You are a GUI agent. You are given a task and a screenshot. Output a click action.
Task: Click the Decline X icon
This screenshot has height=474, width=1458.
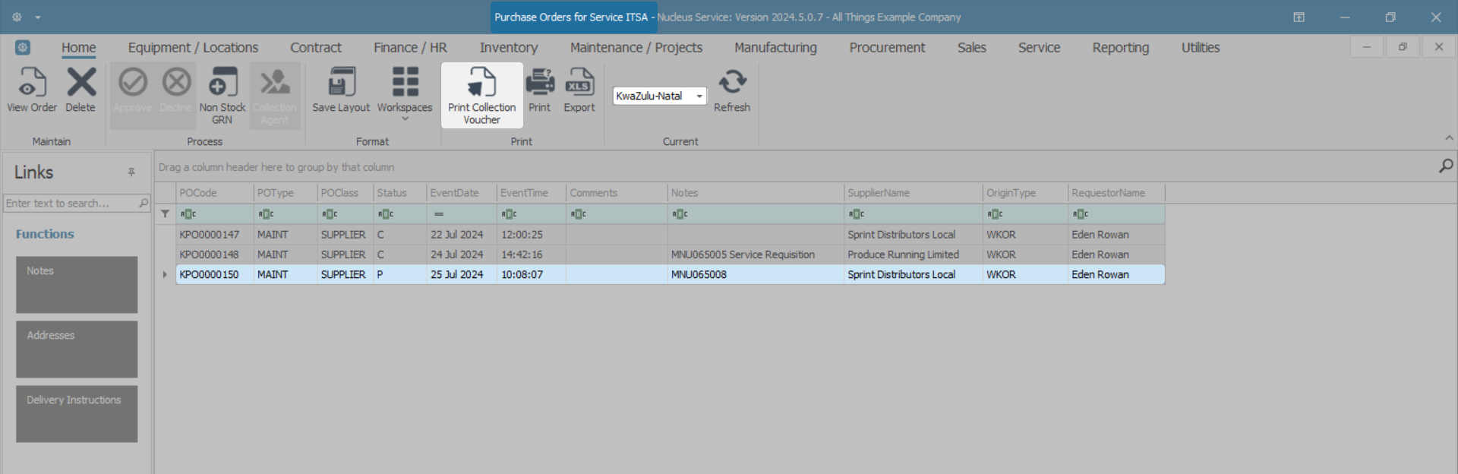[x=177, y=82]
